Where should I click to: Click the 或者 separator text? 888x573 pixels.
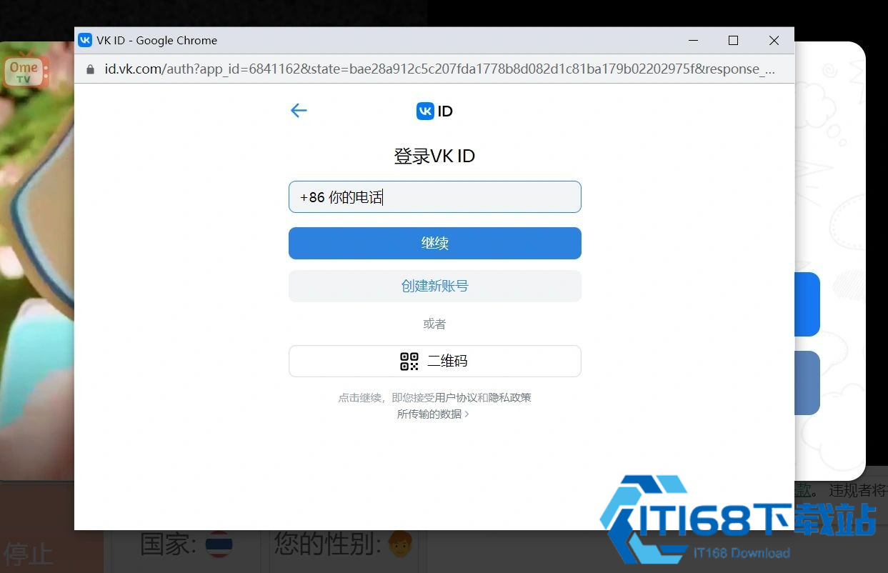pos(434,324)
